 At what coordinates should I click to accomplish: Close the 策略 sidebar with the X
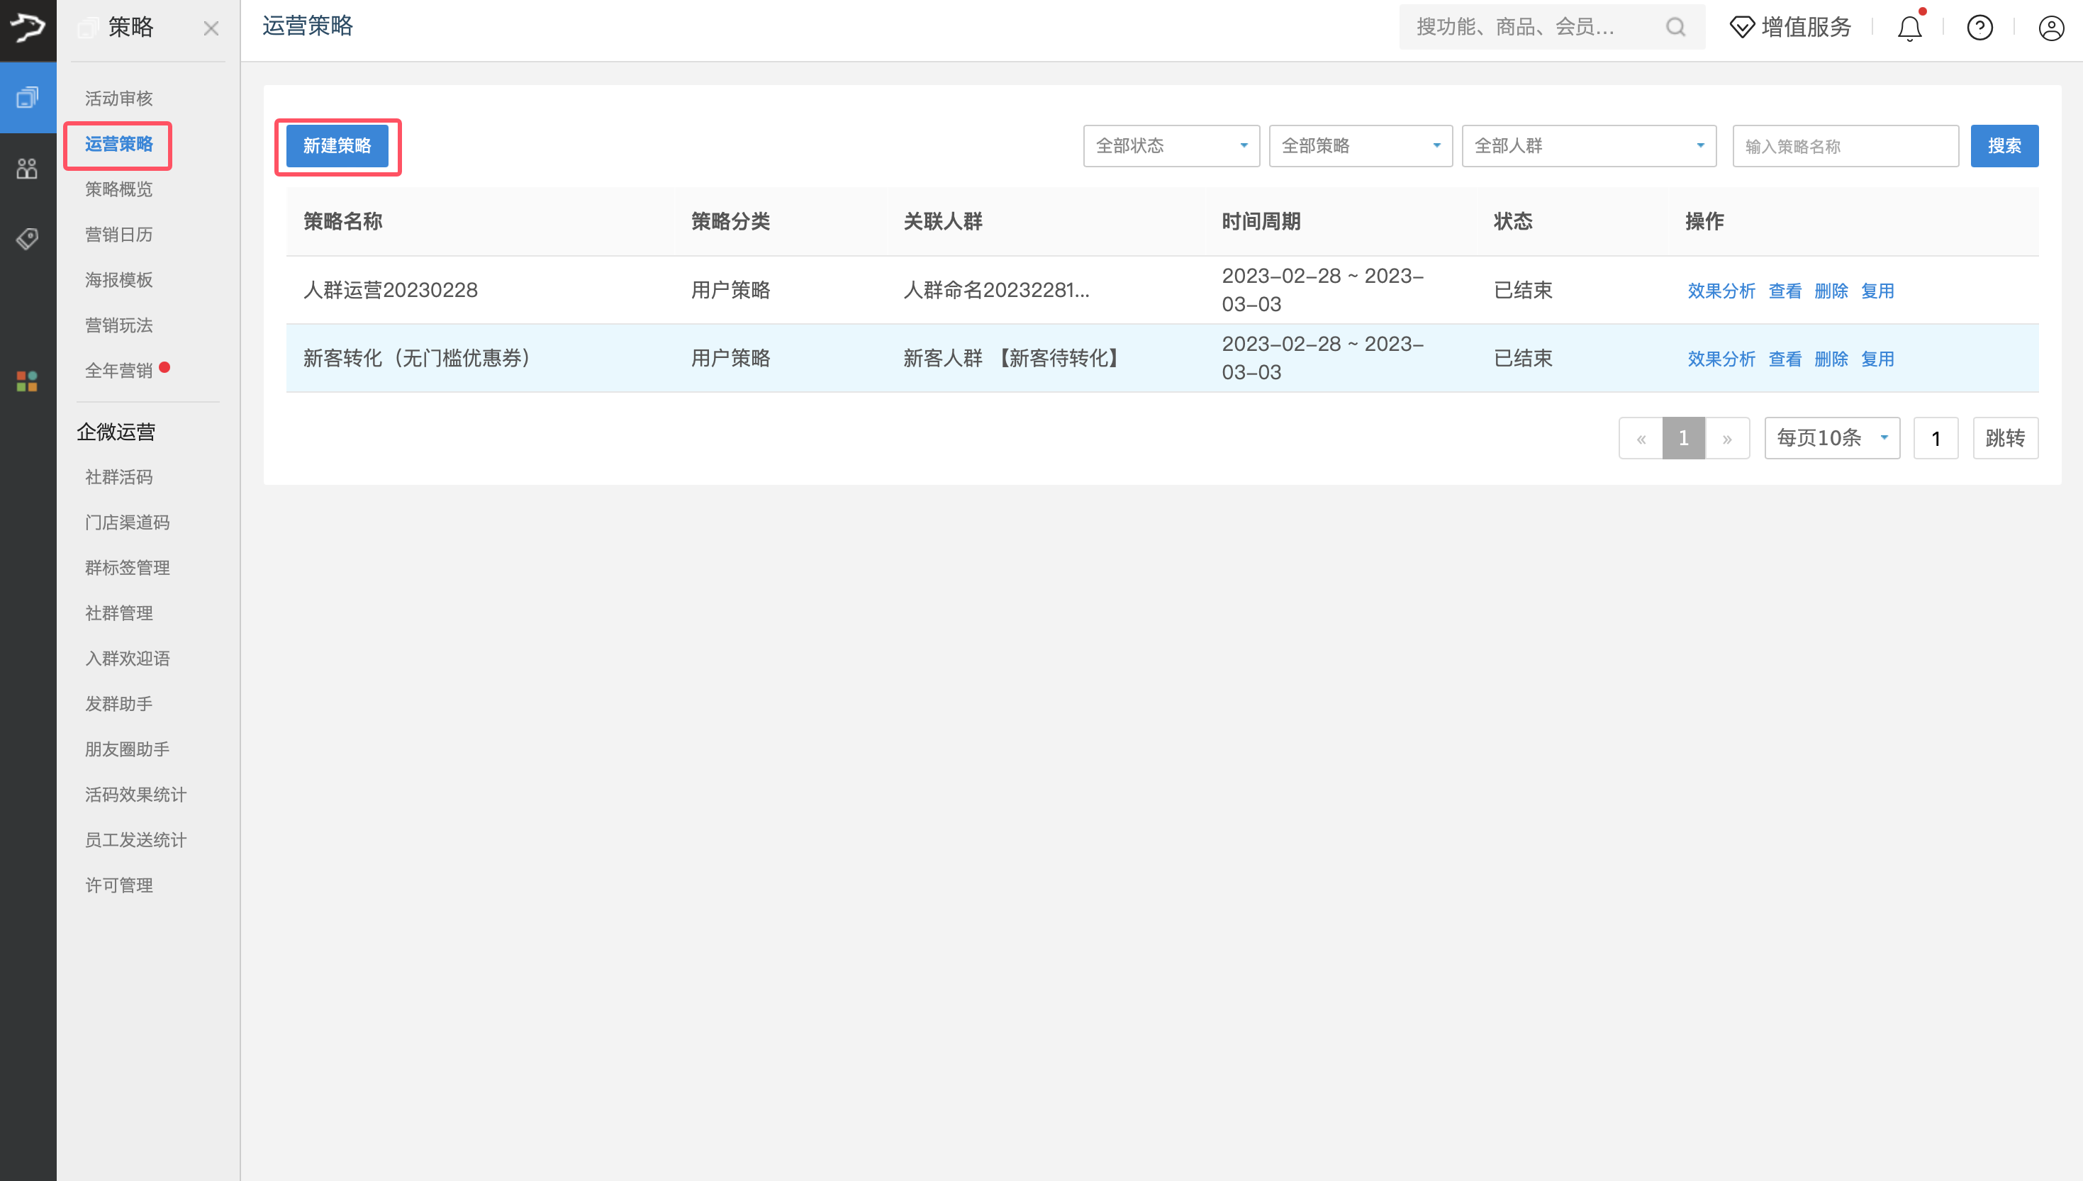click(212, 28)
